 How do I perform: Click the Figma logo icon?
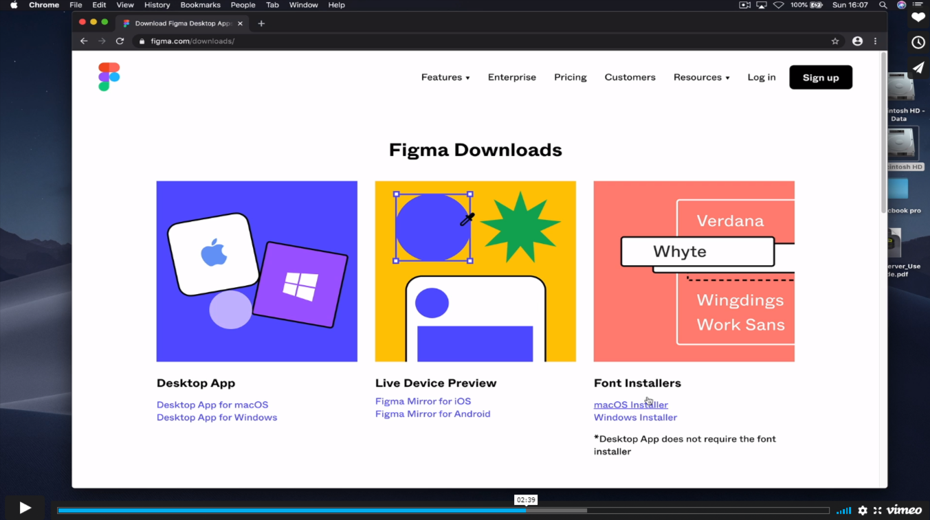109,77
